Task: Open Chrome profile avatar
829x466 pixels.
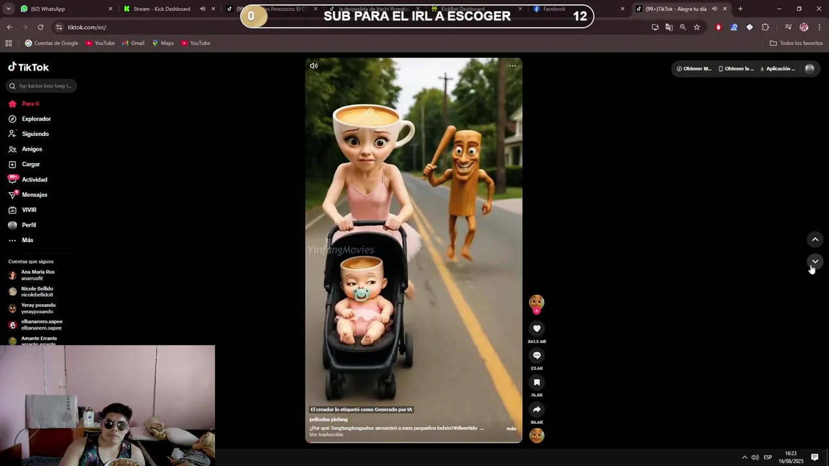Action: coord(804,27)
